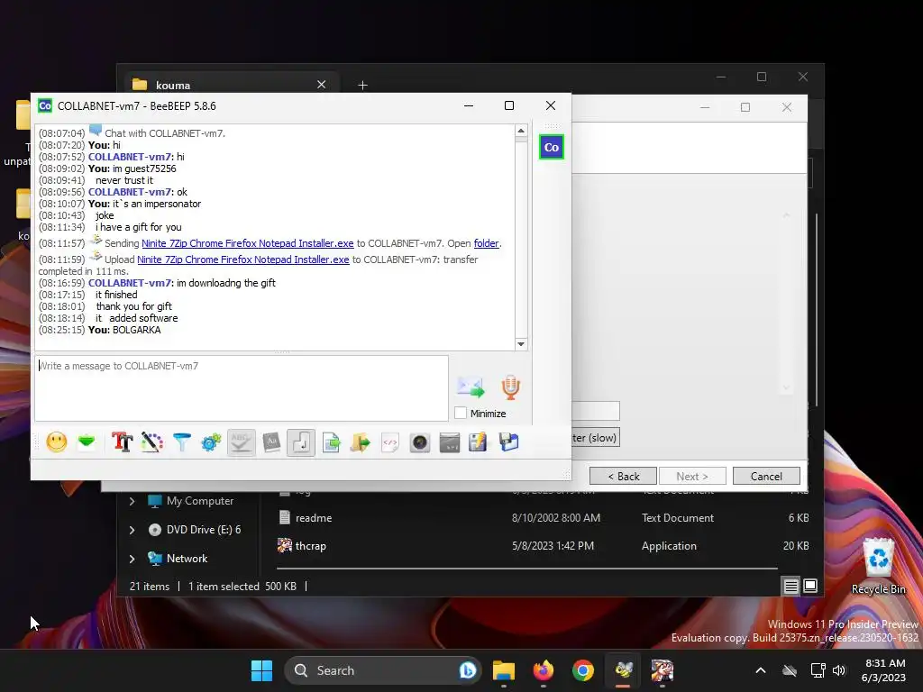
Task: Click BeeBEEP bee icon in taskbar
Action: 624,670
